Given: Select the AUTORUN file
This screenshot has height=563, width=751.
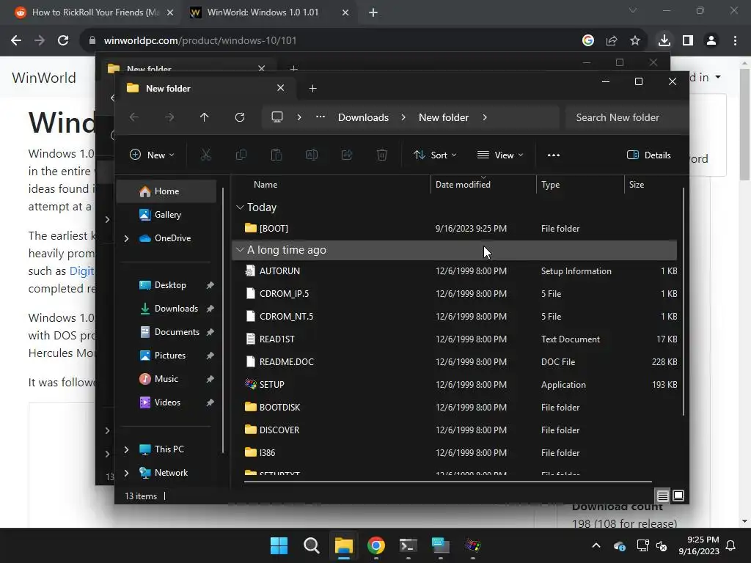Looking at the screenshot, I should tap(455, 271).
